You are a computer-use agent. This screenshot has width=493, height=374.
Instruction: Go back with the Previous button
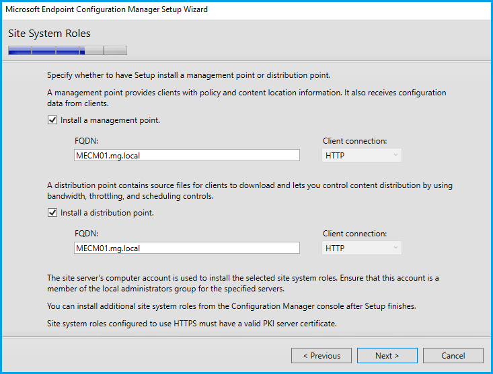click(321, 355)
